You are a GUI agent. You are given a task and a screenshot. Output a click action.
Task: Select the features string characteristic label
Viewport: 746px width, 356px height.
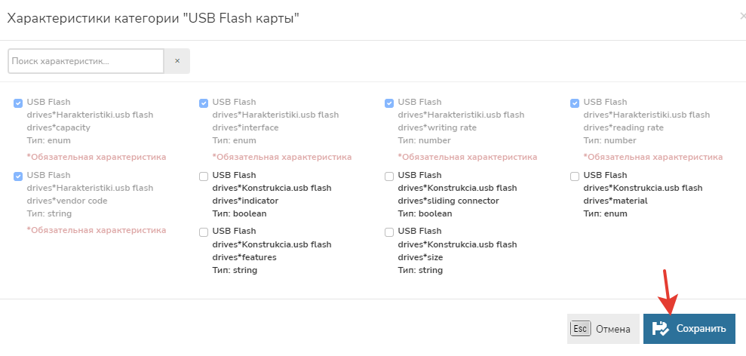(x=272, y=250)
